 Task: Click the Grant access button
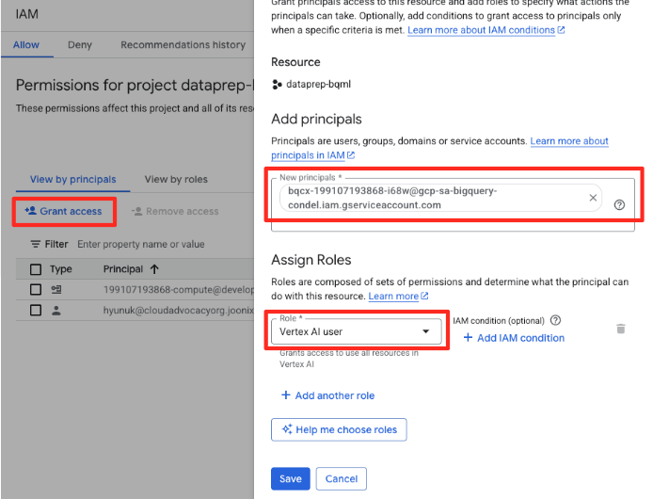(x=64, y=212)
